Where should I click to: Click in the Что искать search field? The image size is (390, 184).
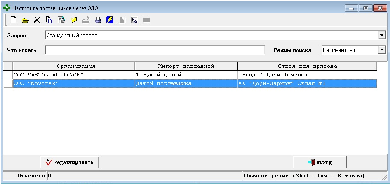pyautogui.click(x=155, y=50)
